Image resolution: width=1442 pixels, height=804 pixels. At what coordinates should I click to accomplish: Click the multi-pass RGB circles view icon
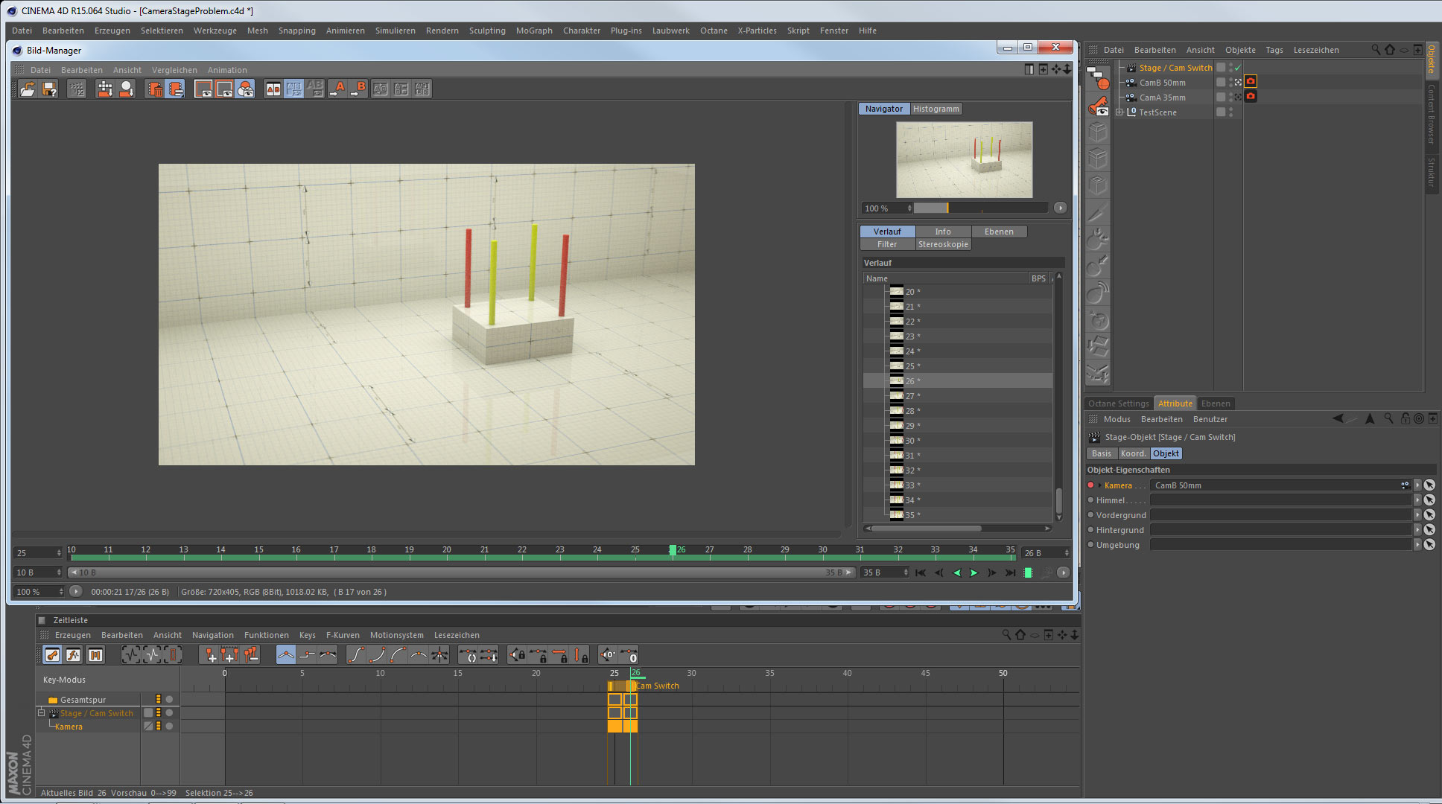click(245, 89)
